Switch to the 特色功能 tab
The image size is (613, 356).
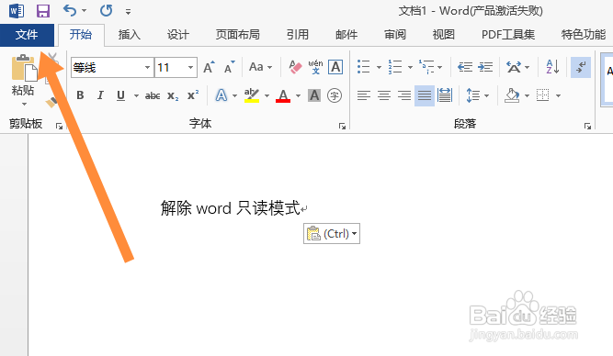point(584,35)
